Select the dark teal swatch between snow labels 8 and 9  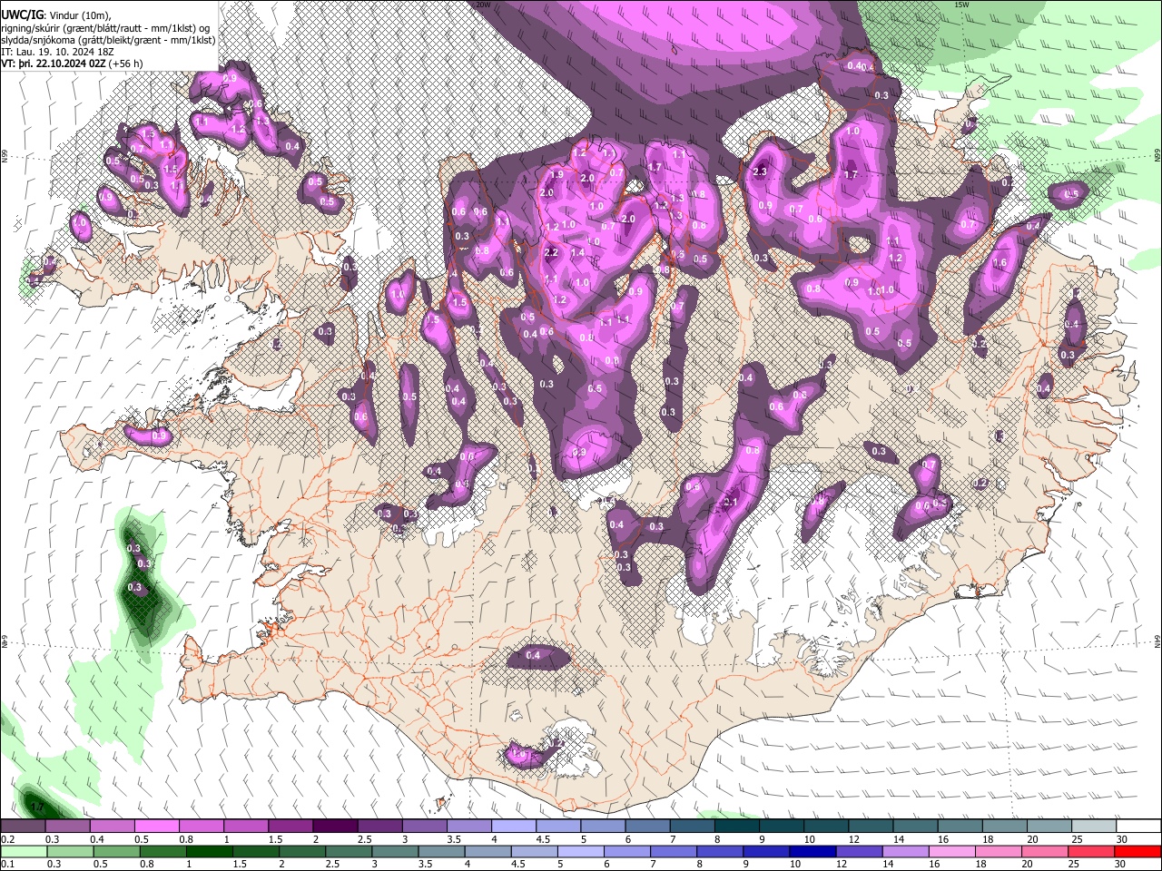coord(736,827)
